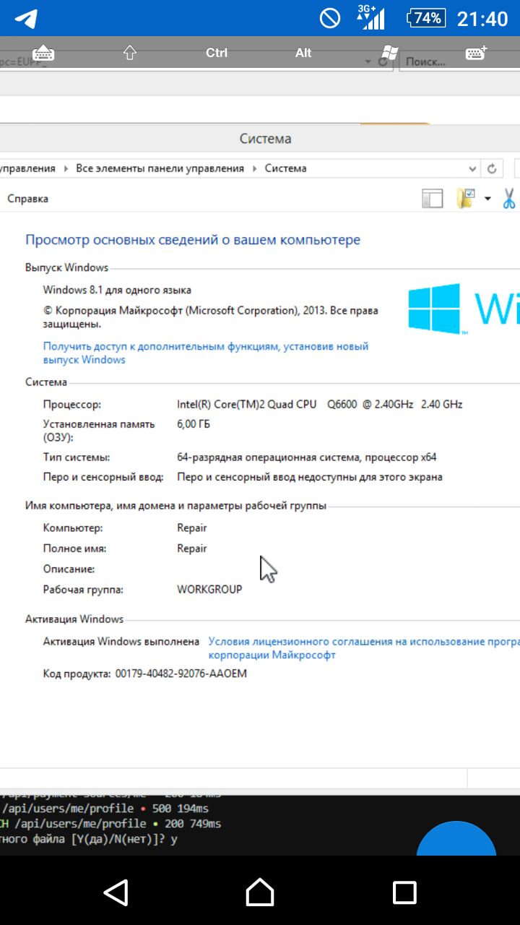Open the Telegram notification icon in status bar
520x925 pixels.
pyautogui.click(x=26, y=18)
